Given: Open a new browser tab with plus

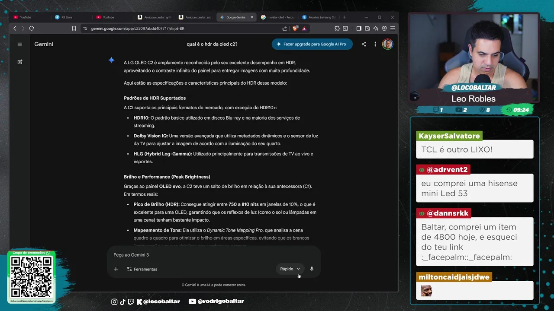Looking at the screenshot, I should point(345,17).
